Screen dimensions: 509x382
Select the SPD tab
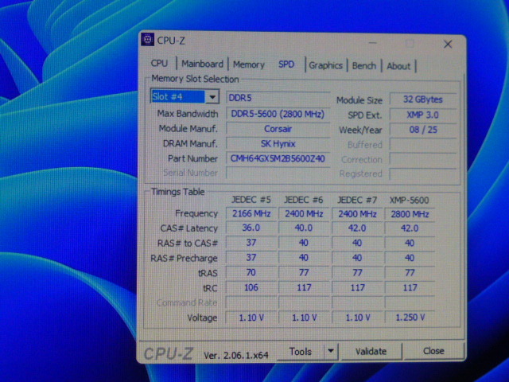point(286,64)
